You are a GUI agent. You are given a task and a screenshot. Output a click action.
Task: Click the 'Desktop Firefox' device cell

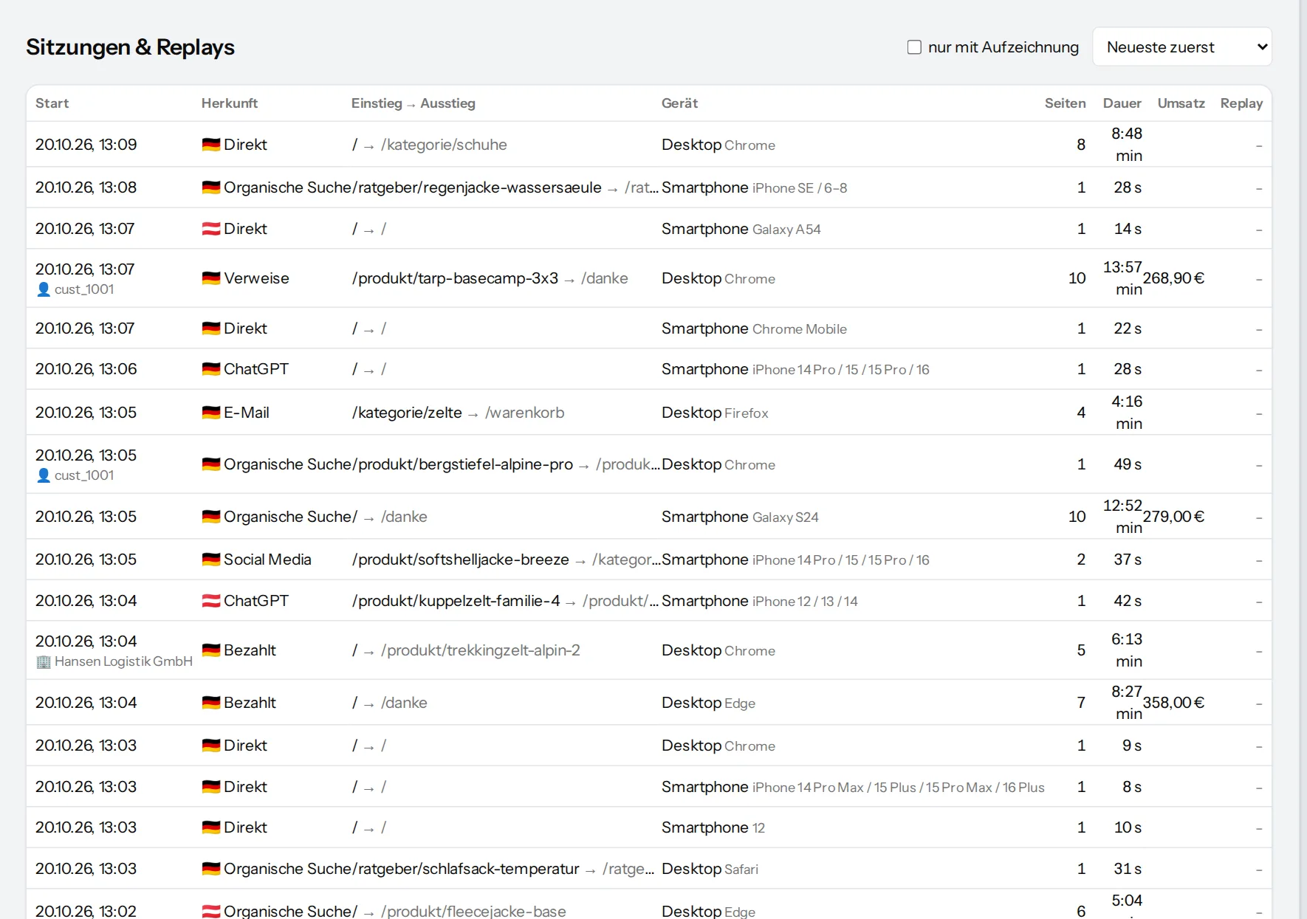715,413
